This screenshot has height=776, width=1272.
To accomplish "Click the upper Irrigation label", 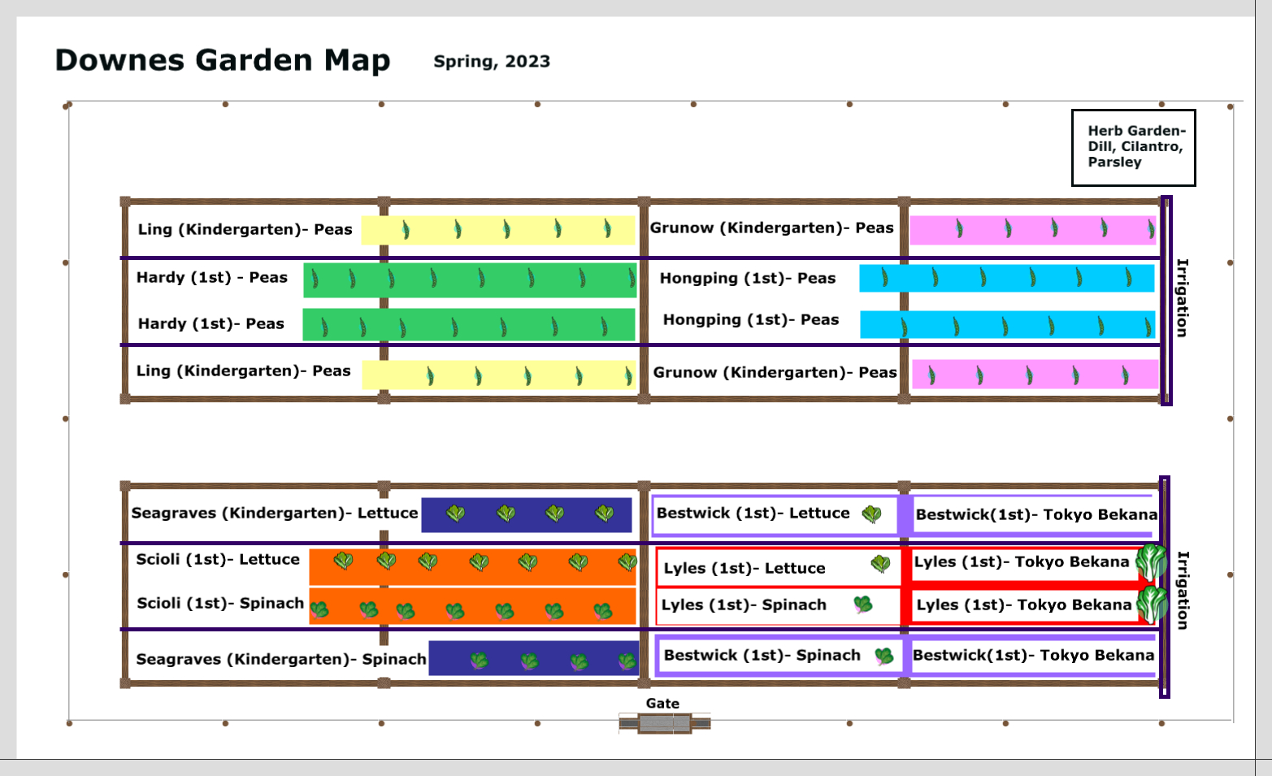I will coord(1183,297).
